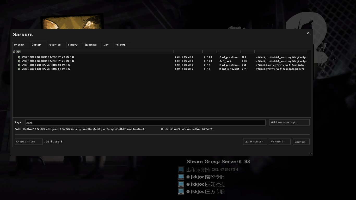The image size is (356, 200).
Task: Select the ZOZO.GG BLOOD FACTORY #3 server row
Action: (x=162, y=57)
